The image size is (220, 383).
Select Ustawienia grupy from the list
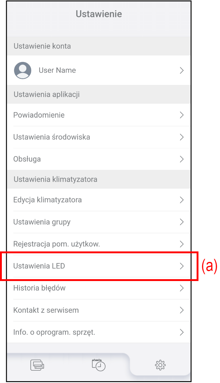coord(42,222)
